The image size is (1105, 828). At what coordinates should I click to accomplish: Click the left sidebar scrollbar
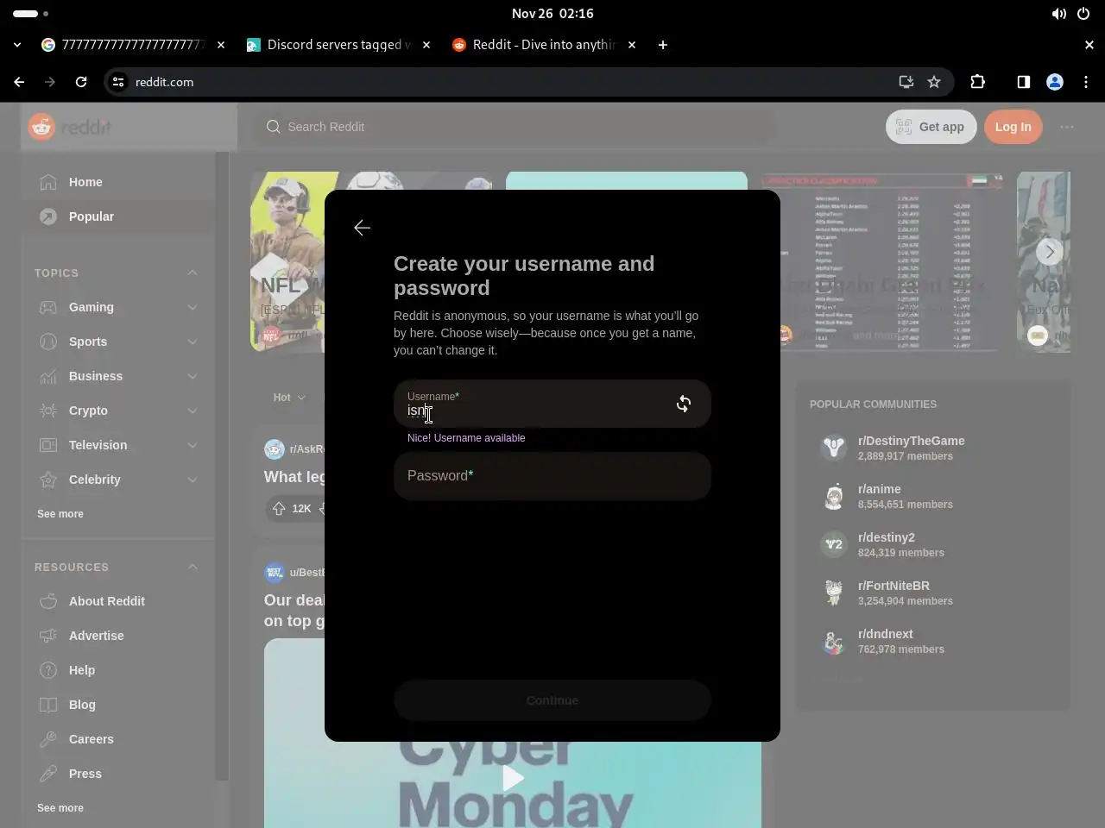click(x=222, y=466)
